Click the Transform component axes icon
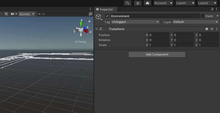Screen dimensions: 220x113 click(x=101, y=29)
